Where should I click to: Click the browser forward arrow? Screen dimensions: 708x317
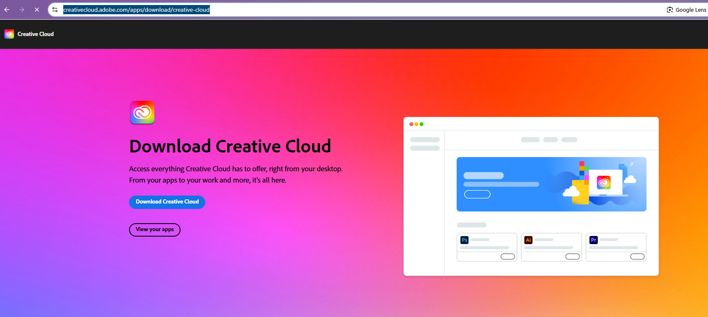22,10
